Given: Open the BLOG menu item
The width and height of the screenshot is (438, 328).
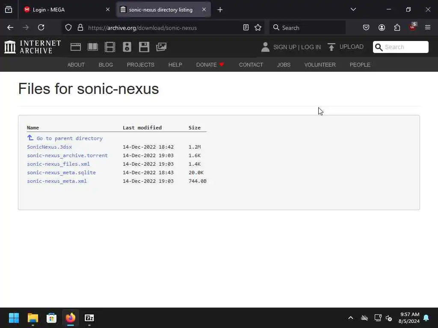Looking at the screenshot, I should (106, 65).
